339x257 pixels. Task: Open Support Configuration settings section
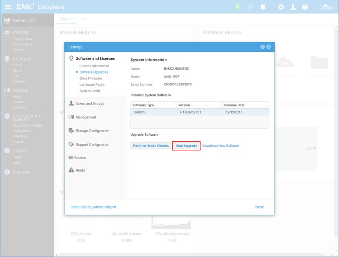pyautogui.click(x=92, y=145)
